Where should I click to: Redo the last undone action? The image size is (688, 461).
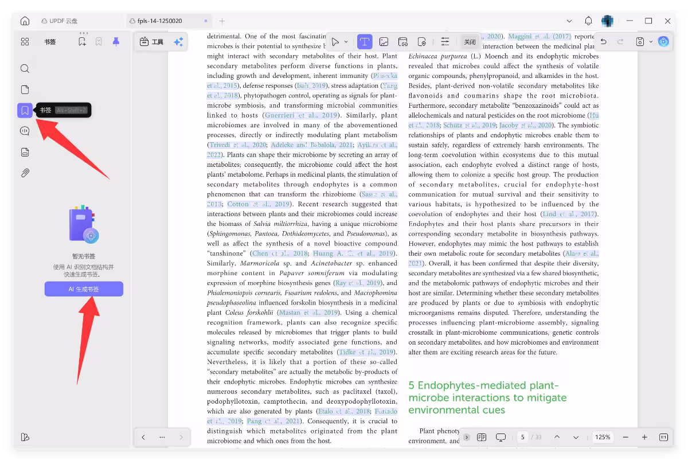click(x=620, y=42)
